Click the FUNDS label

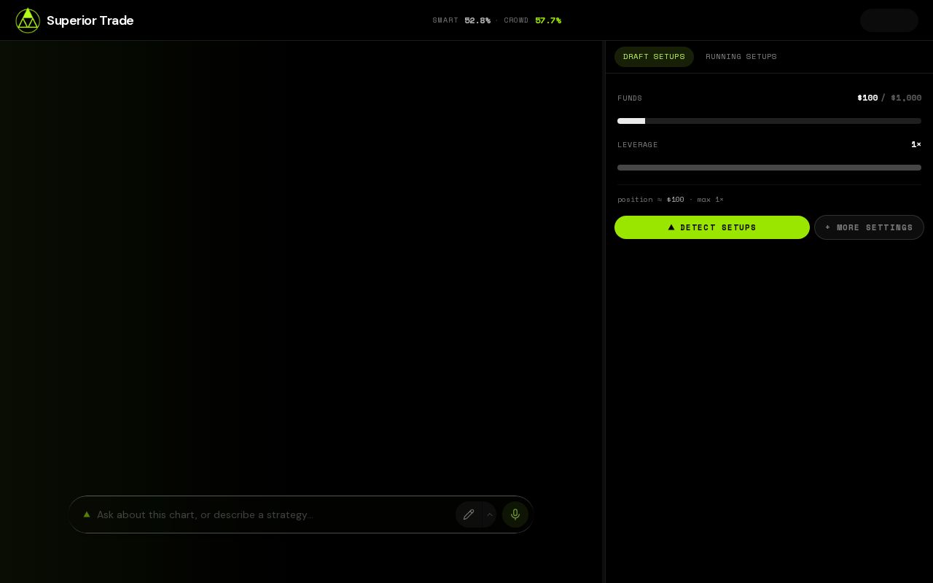point(630,98)
